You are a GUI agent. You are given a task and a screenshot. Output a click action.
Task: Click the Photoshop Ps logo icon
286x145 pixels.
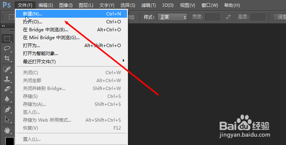(7, 5)
